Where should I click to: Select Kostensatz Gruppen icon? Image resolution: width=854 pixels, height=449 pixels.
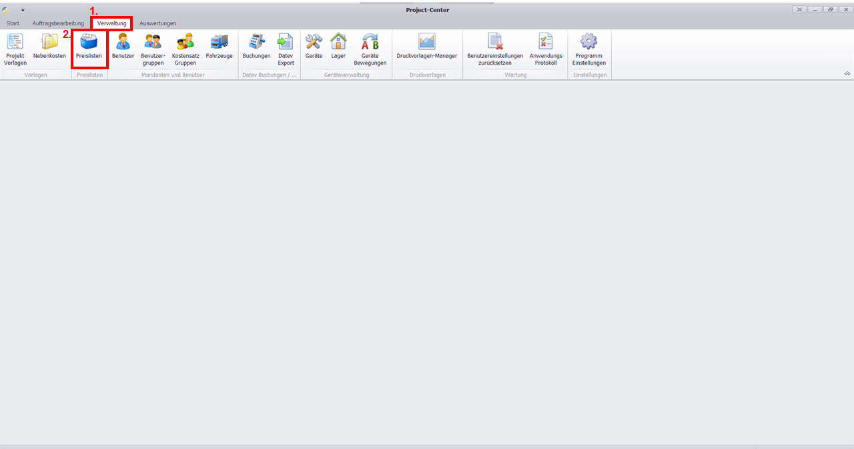(x=185, y=49)
